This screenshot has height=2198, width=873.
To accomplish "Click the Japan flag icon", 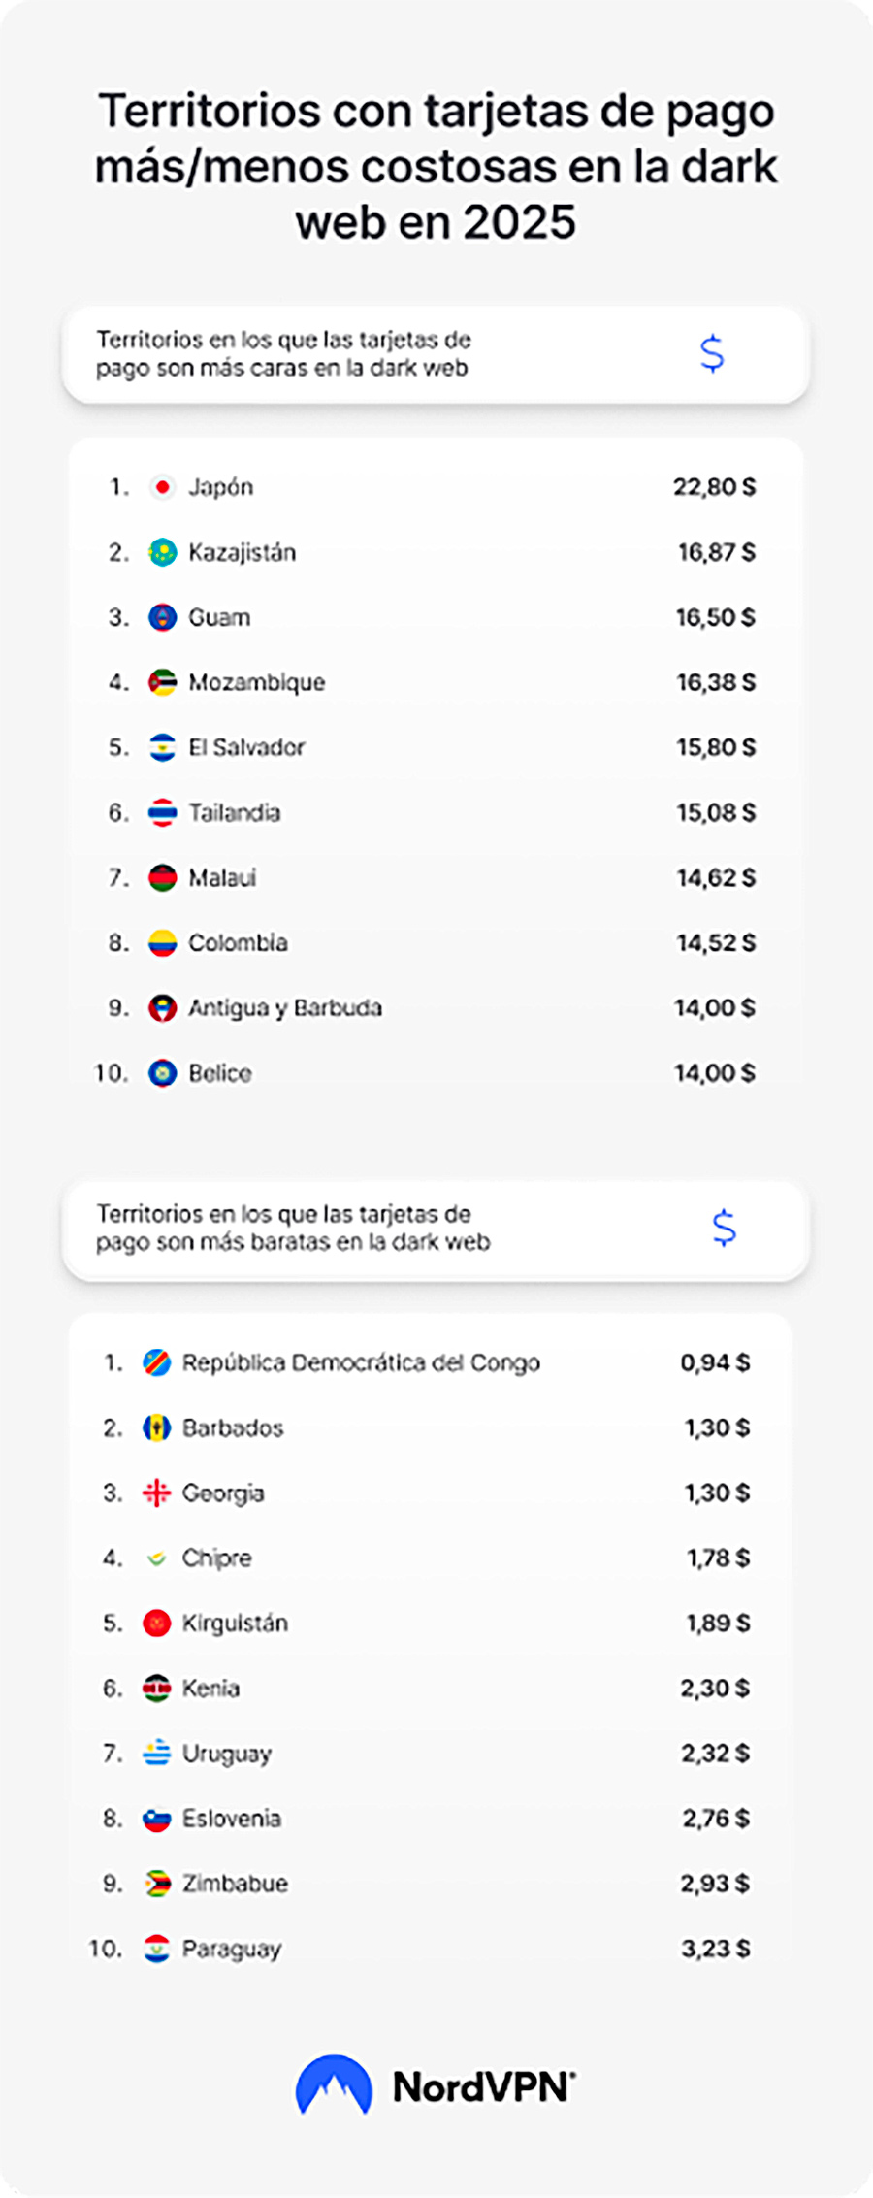I will pyautogui.click(x=162, y=487).
